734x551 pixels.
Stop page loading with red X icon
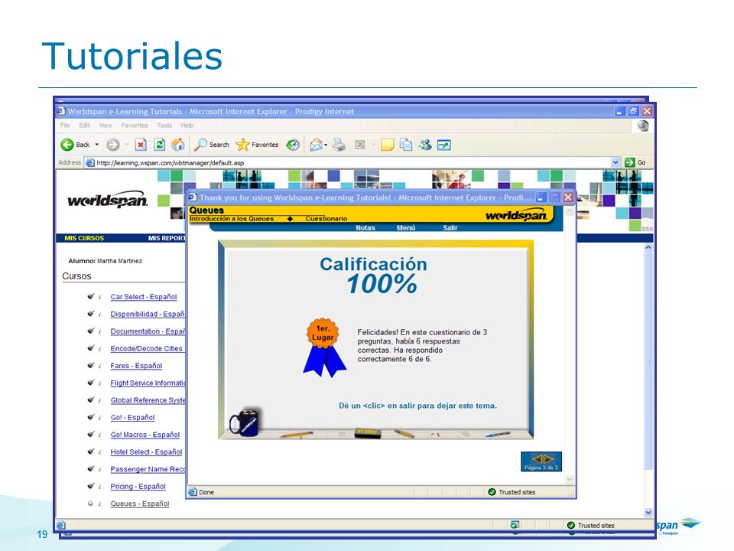point(141,145)
